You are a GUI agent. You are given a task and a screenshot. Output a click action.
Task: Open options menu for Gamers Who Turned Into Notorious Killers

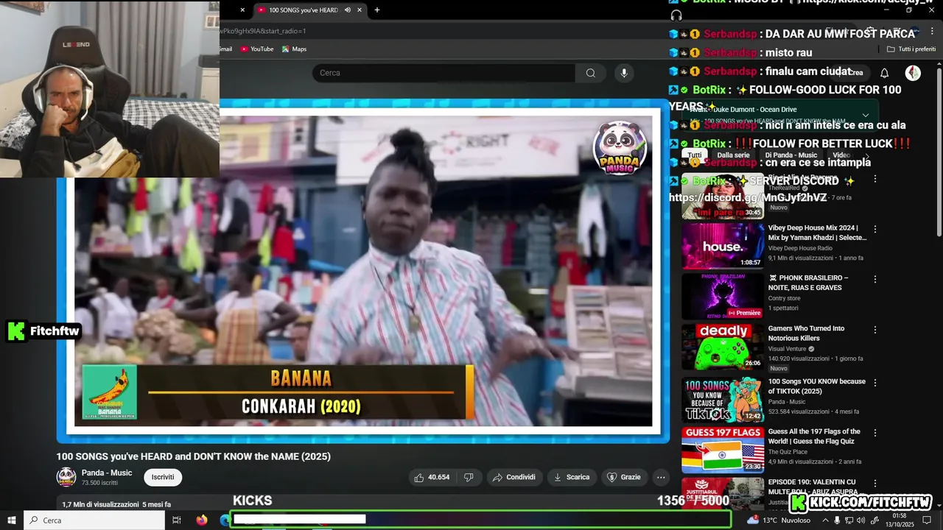(875, 329)
